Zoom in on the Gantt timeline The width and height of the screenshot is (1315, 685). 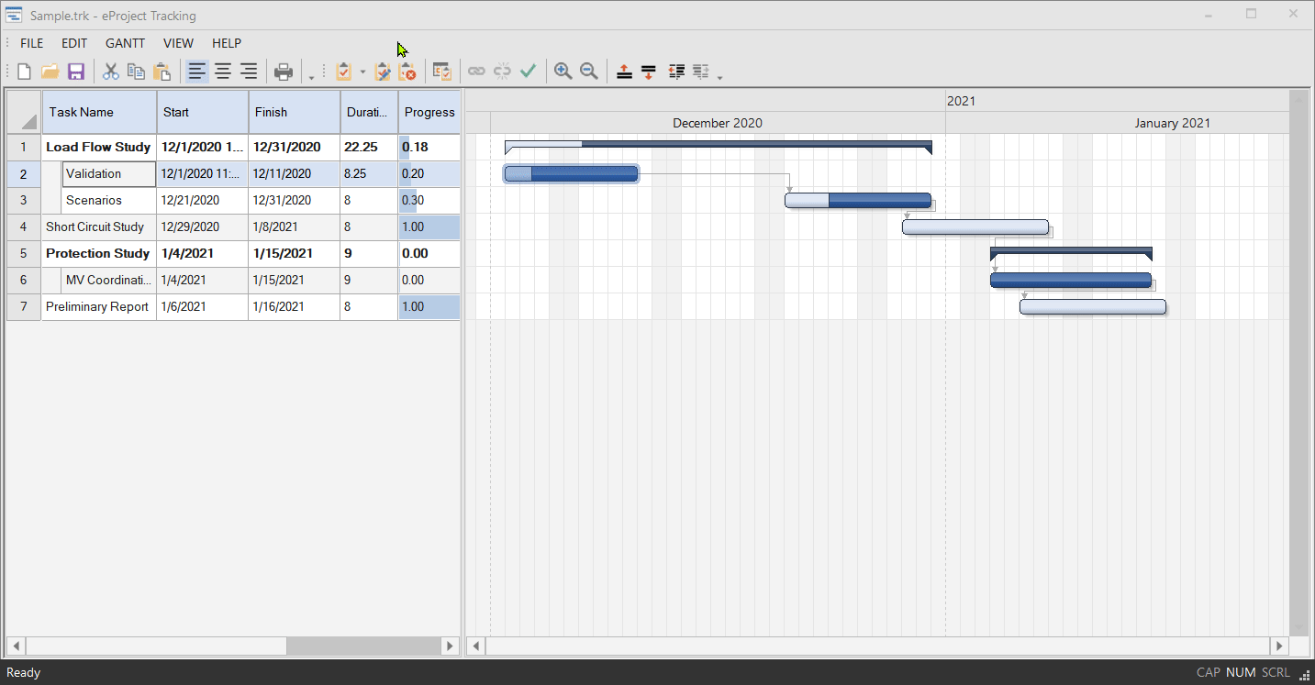(x=563, y=72)
